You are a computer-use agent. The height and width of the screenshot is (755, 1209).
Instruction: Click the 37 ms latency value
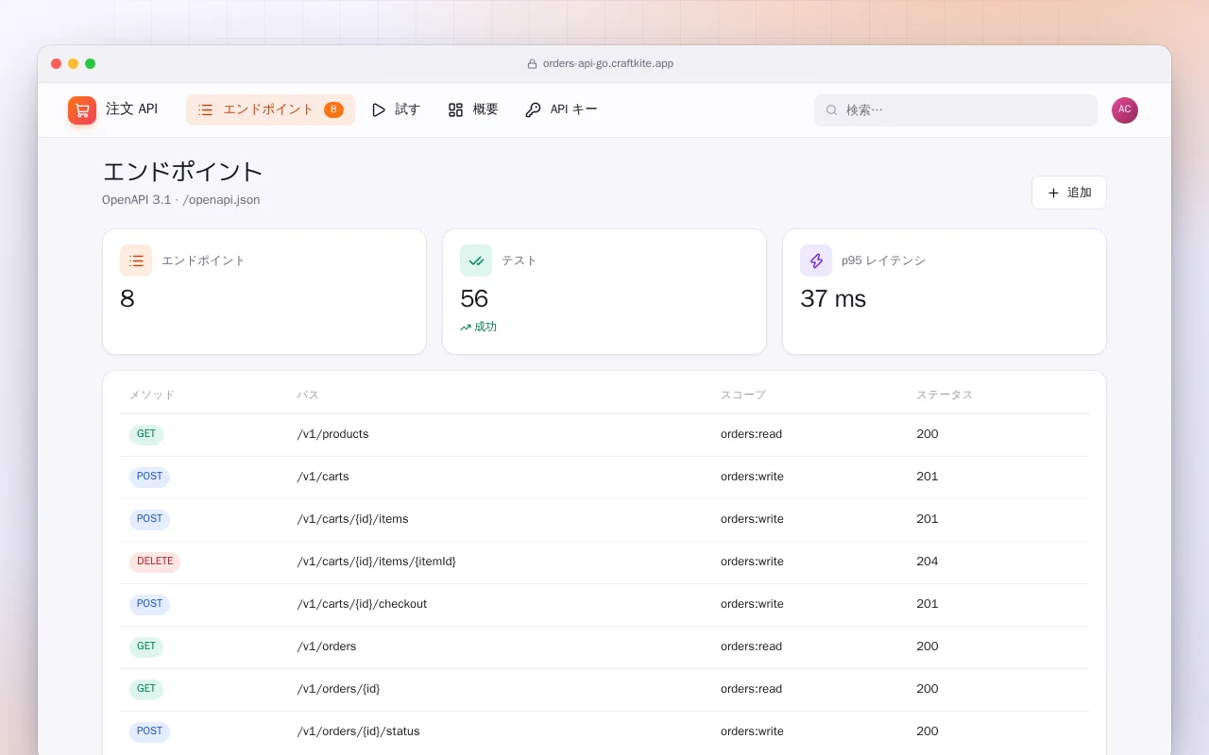833,299
